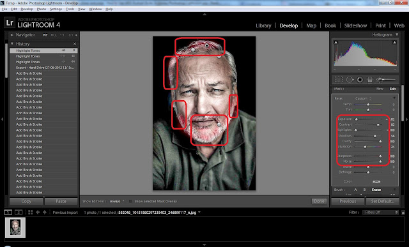The width and height of the screenshot is (409, 247).
Task: Click the Done button
Action: tap(319, 201)
